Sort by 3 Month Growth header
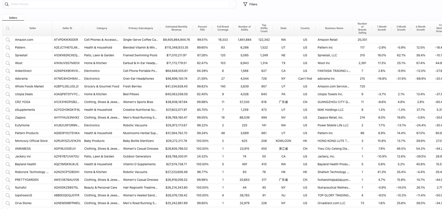The width and height of the screenshot is (442, 209). (x=401, y=28)
